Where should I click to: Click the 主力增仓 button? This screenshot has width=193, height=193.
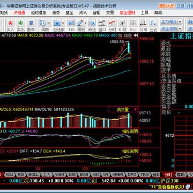coord(169,22)
